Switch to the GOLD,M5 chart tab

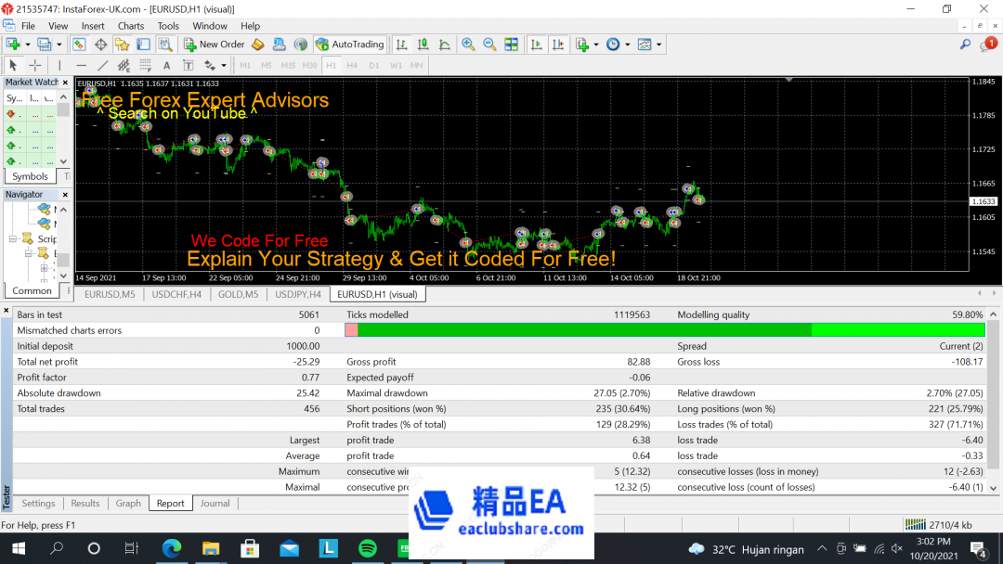[238, 294]
